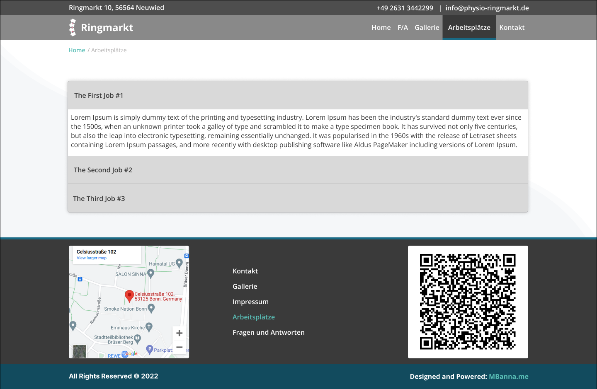Open Fragen und Antworten footer link

coord(269,332)
